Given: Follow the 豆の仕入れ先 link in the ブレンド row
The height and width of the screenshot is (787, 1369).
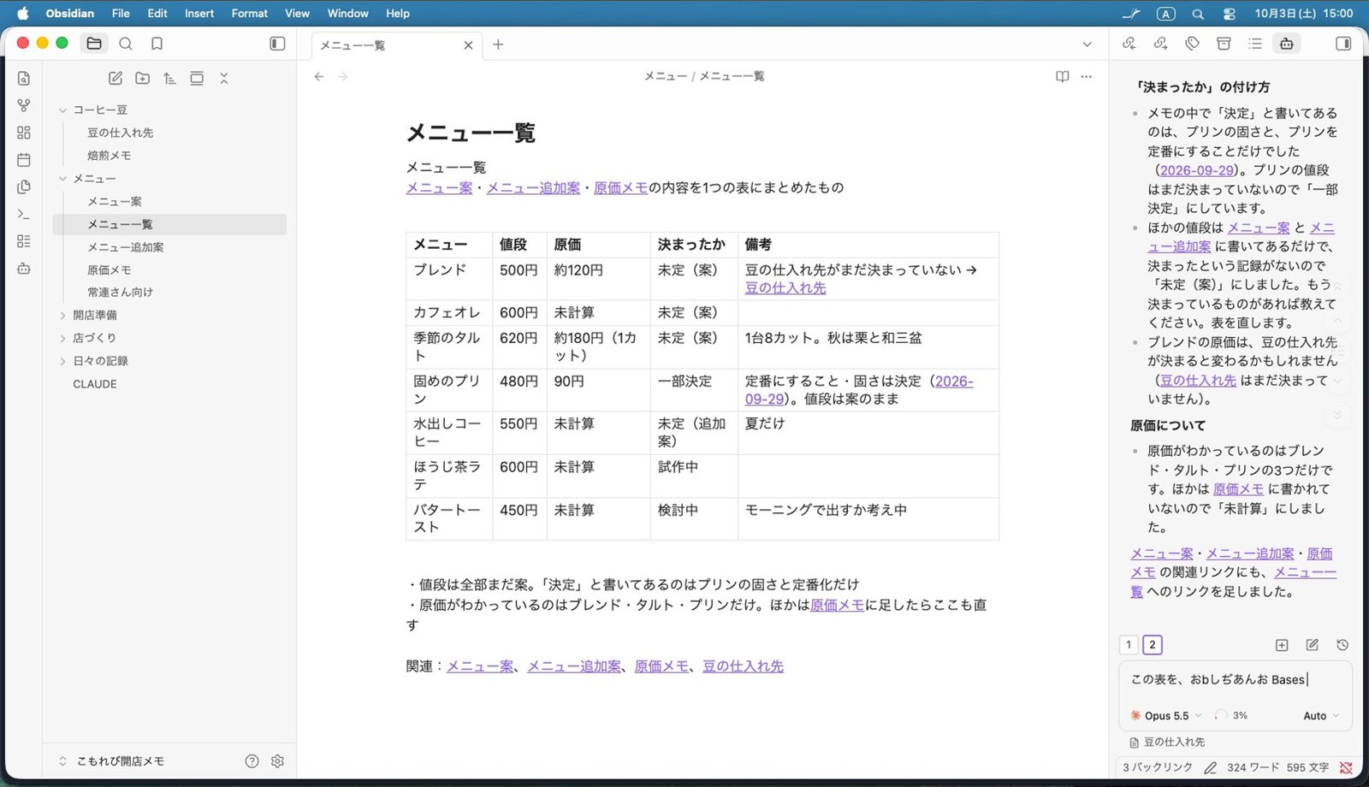Looking at the screenshot, I should 785,288.
